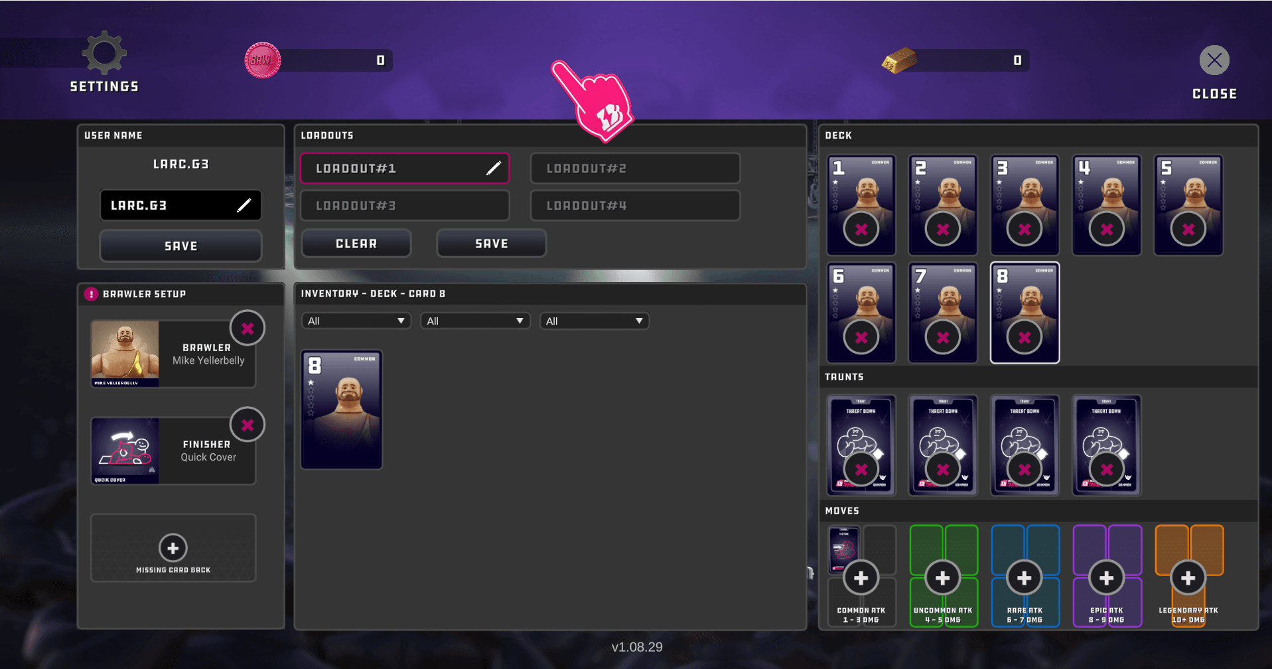Add an Epic ATK move
This screenshot has width=1272, height=669.
coord(1106,578)
